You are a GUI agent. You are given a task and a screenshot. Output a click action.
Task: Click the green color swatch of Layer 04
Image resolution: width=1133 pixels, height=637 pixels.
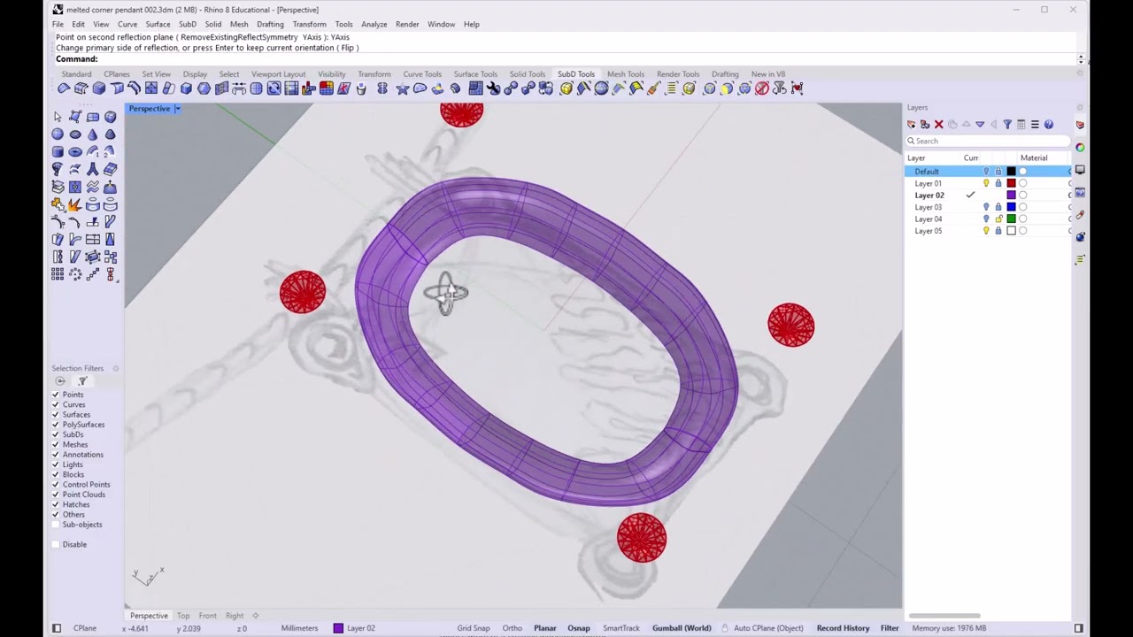click(1012, 219)
